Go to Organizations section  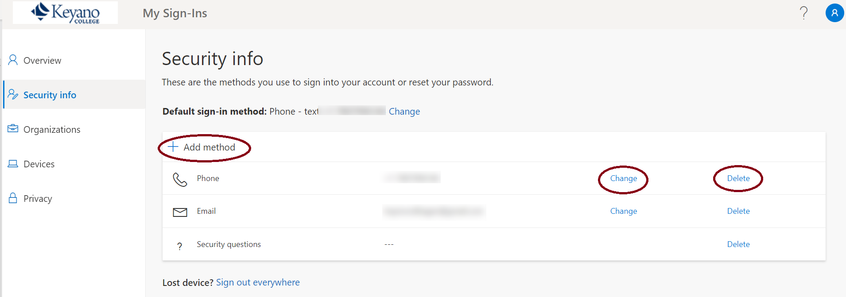point(52,130)
